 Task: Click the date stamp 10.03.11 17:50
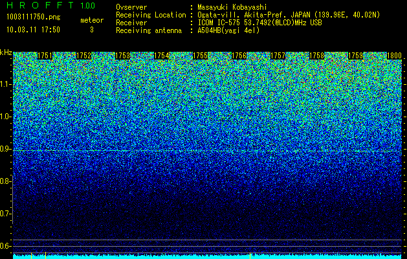33,30
